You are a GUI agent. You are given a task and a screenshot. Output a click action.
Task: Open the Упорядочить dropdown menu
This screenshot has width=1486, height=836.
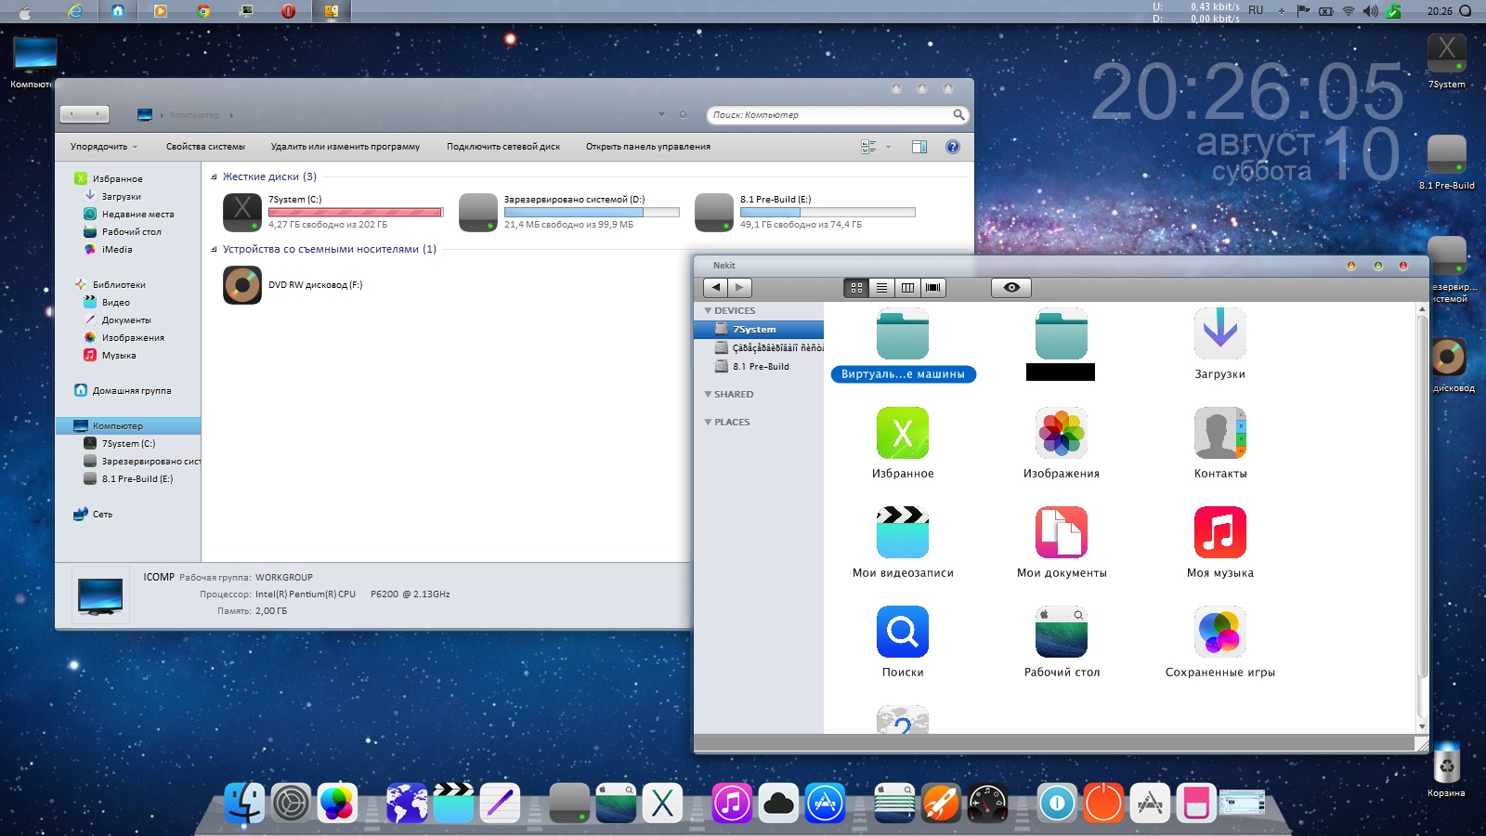[x=104, y=147]
